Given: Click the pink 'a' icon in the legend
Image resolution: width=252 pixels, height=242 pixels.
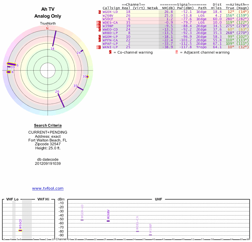Looking at the screenshot, I should (177, 52).
